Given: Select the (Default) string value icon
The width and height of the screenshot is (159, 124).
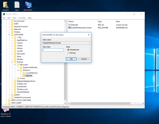Looking at the screenshot, I should (69, 25).
